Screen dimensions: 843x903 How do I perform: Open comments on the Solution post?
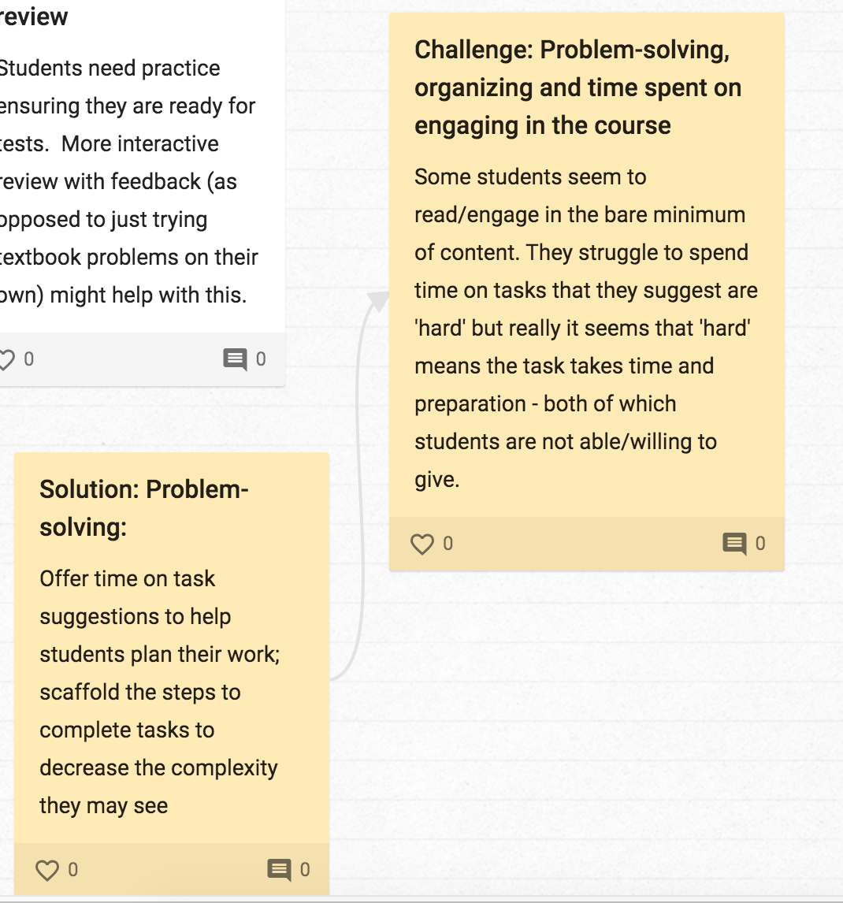(x=278, y=869)
